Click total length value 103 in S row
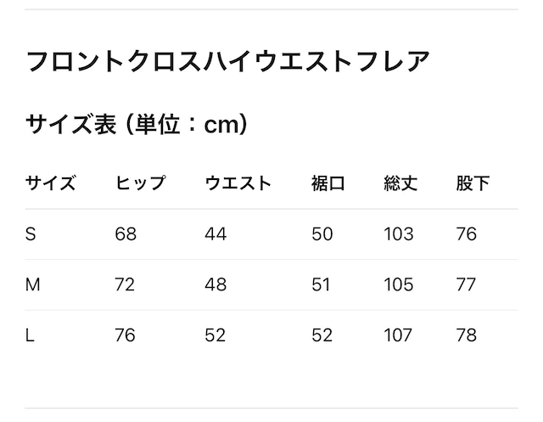 (x=399, y=234)
